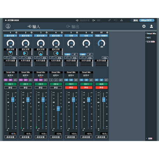159x159 pixels.
Task: Open the EQ button on ST channel
Action: click(105, 58)
